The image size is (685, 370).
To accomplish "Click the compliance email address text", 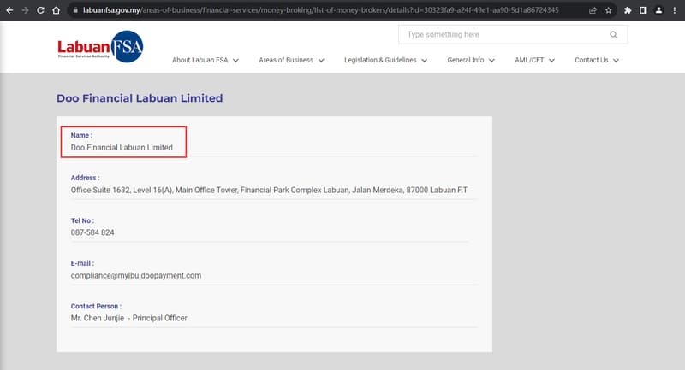I will (136, 275).
